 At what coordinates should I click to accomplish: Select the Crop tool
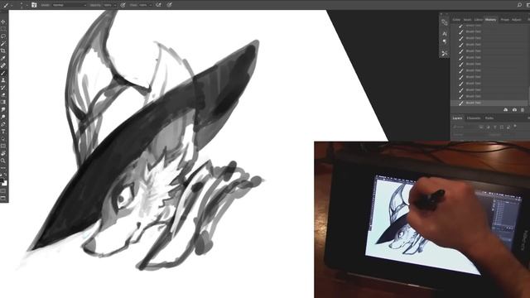pos(3,51)
